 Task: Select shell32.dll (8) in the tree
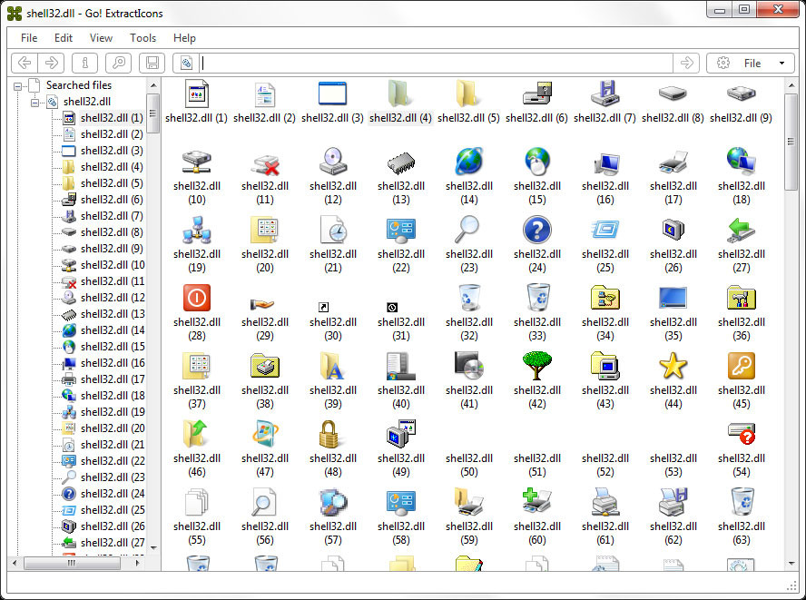coord(112,232)
